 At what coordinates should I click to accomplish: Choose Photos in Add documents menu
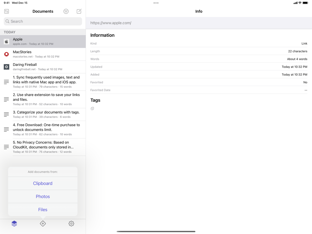(43, 196)
